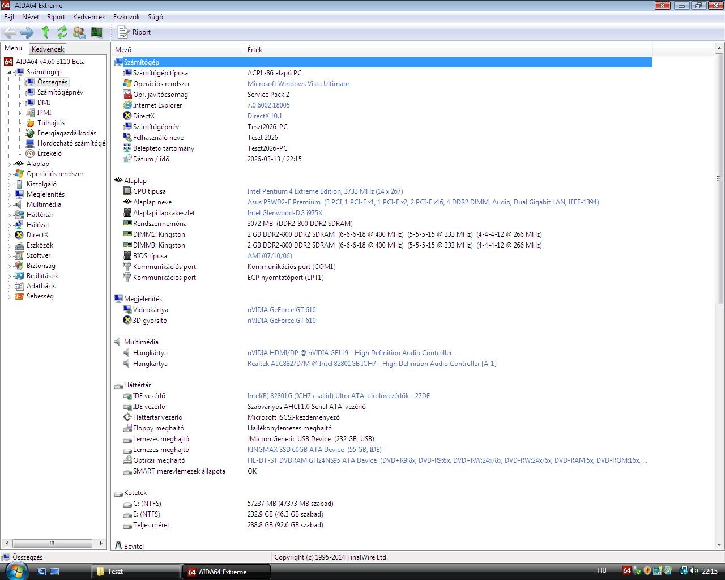Expand the Operációs rendszer tree node

tap(9, 174)
